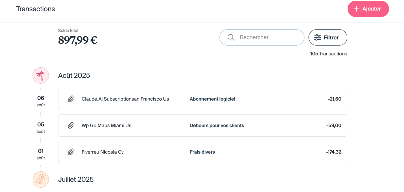Open the paperclip attachment on Claude.Ai transaction

coord(71,99)
